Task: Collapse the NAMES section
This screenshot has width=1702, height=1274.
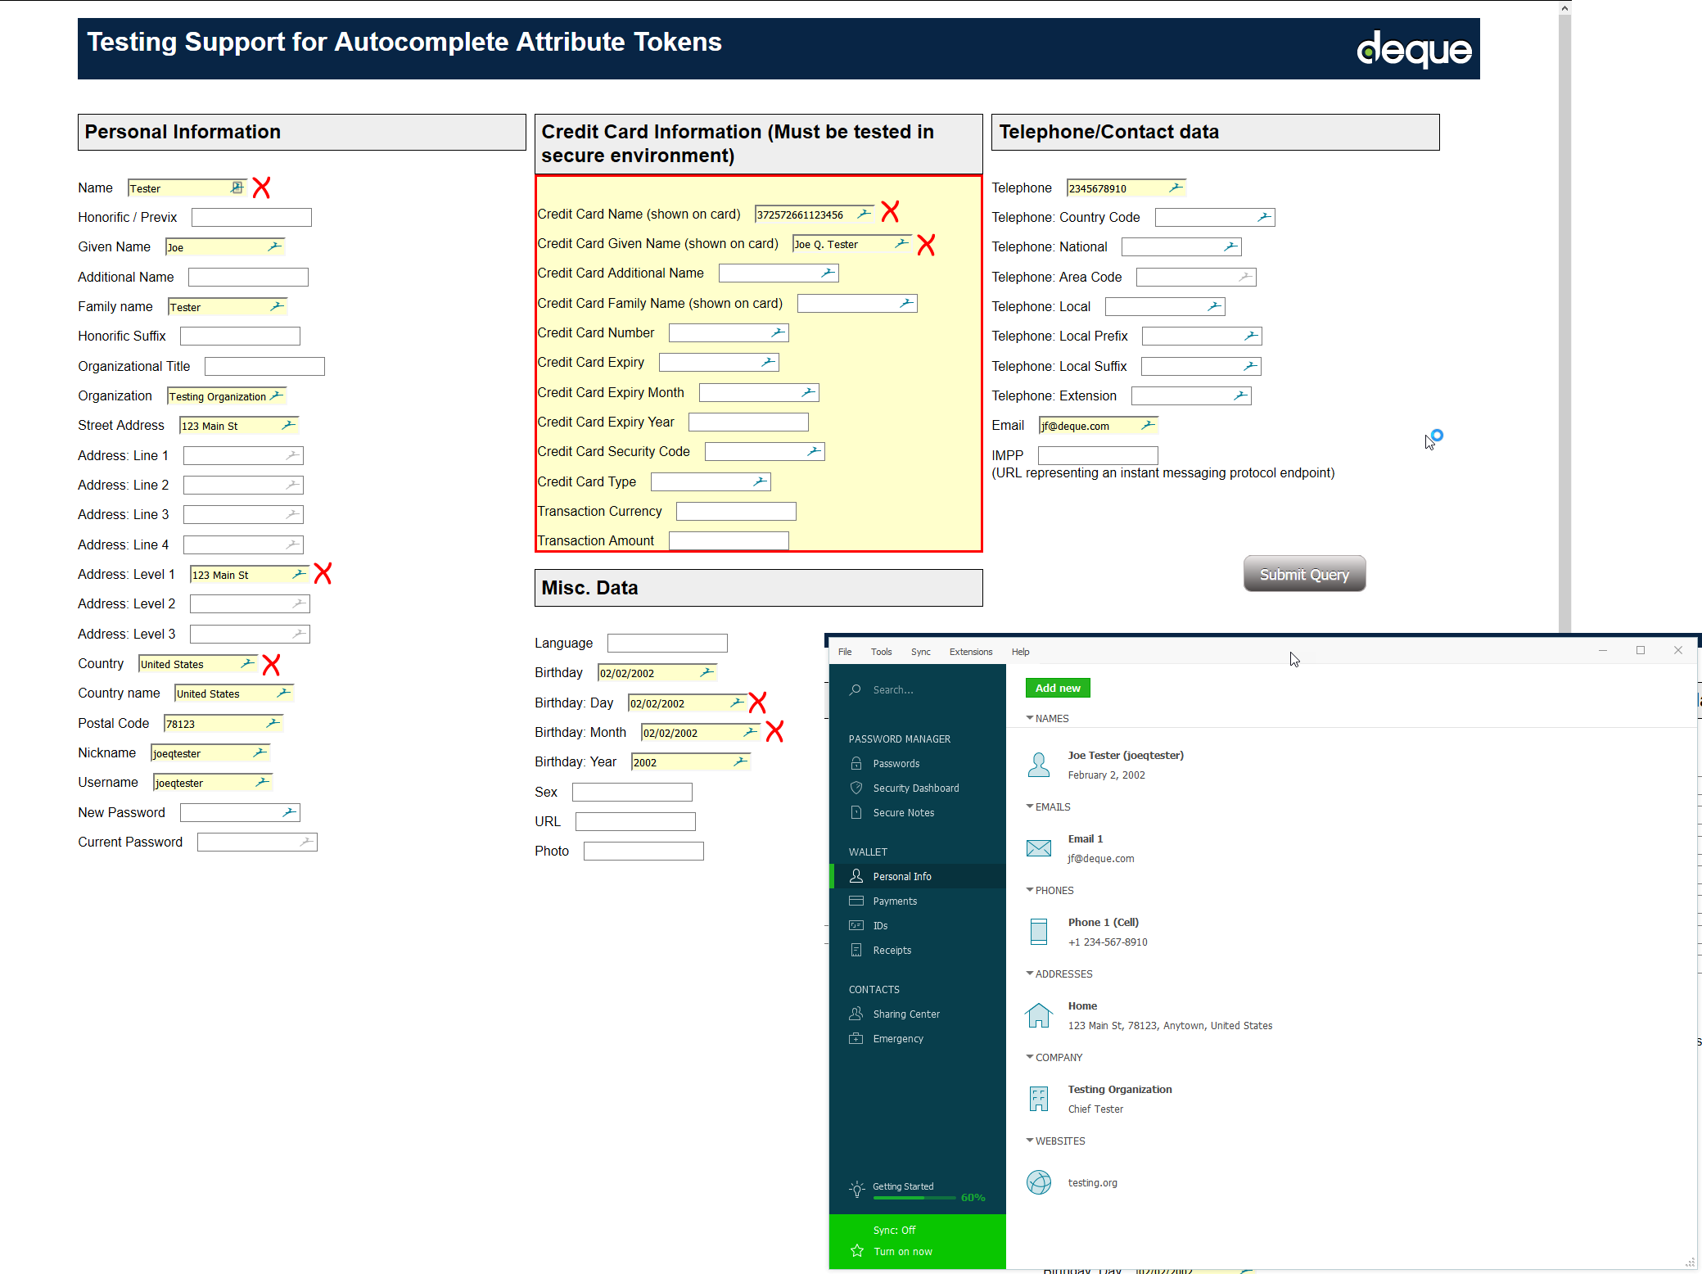Action: 1030,718
